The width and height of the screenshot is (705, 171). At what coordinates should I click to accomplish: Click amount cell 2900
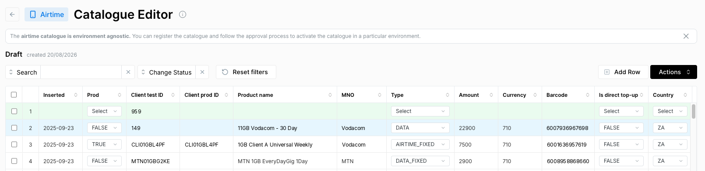pos(476,161)
